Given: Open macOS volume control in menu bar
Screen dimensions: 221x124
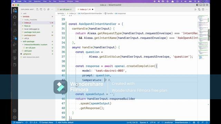Looking at the screenshot, I should [x=186, y=1].
